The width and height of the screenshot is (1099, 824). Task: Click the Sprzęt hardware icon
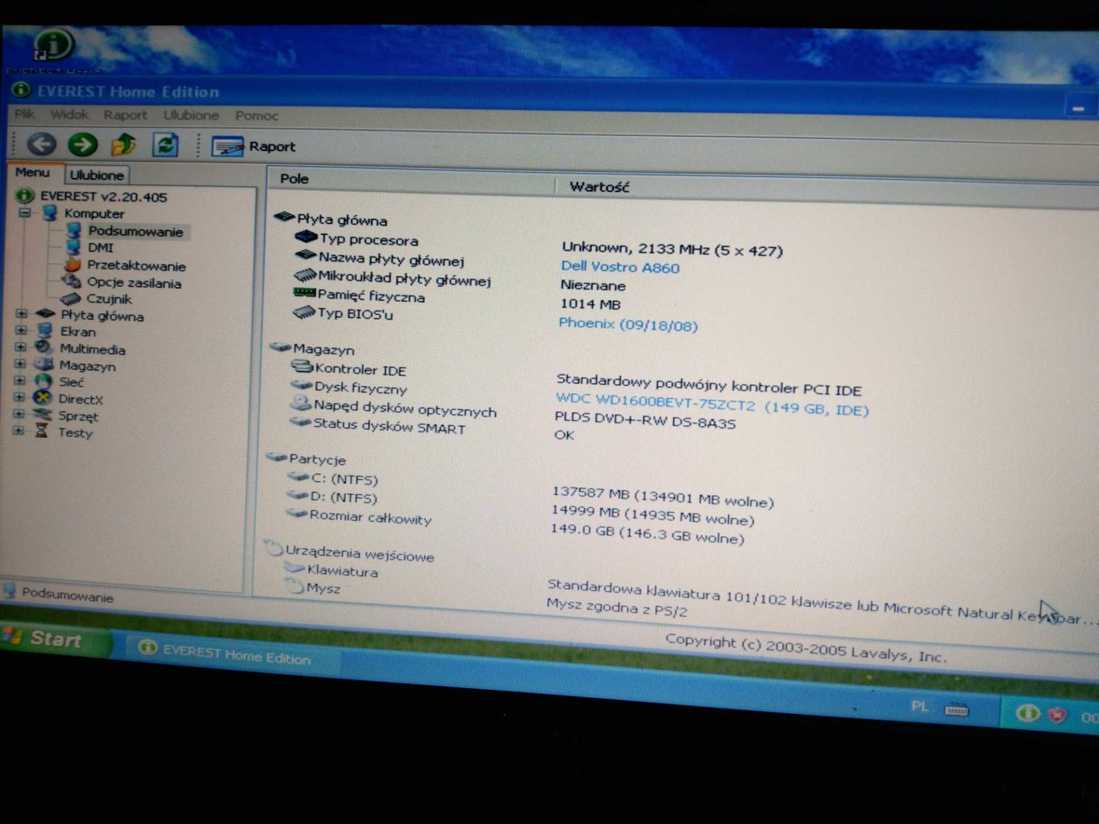42,414
